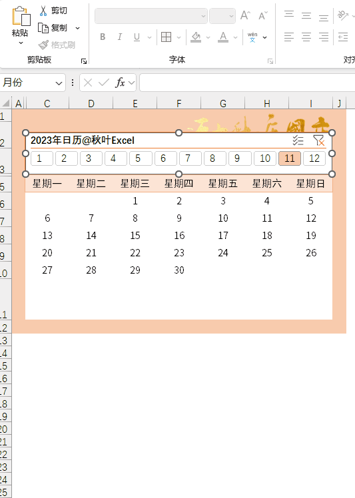
Task: Align text left
Action: coord(289,37)
